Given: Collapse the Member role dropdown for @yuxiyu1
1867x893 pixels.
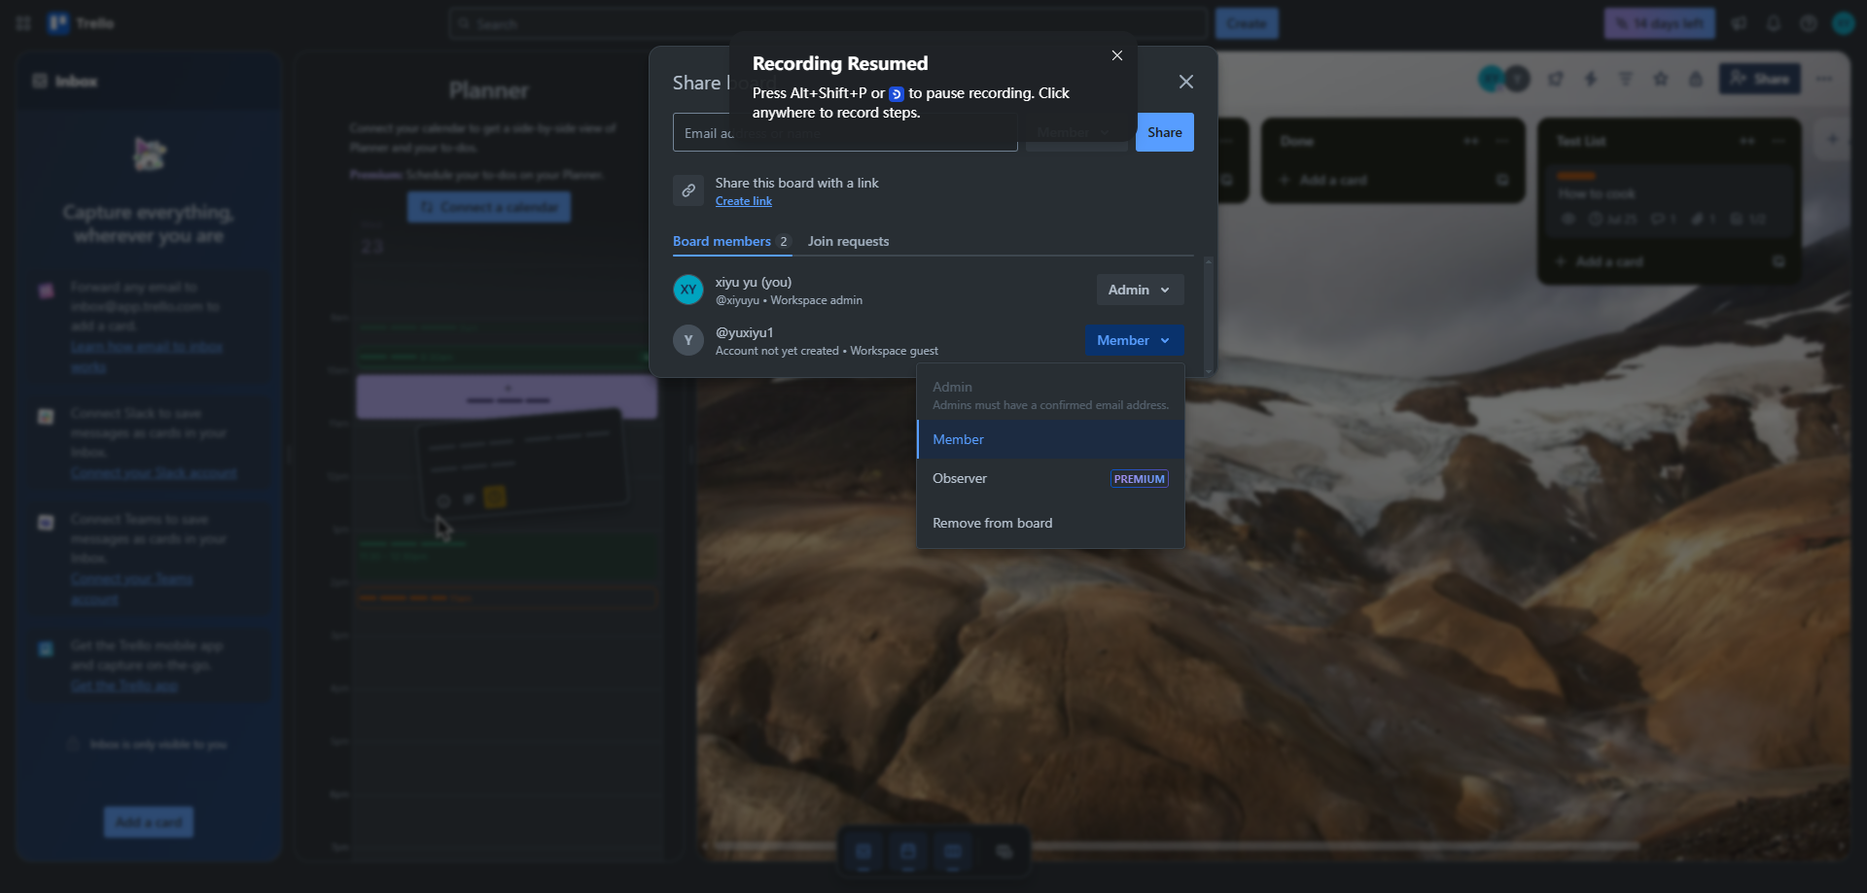Looking at the screenshot, I should click(1134, 340).
